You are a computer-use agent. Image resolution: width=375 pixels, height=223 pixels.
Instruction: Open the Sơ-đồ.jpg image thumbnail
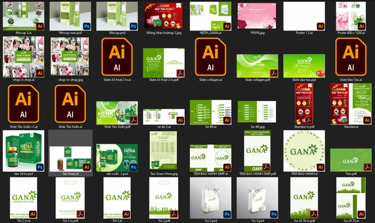pyautogui.click(x=256, y=112)
